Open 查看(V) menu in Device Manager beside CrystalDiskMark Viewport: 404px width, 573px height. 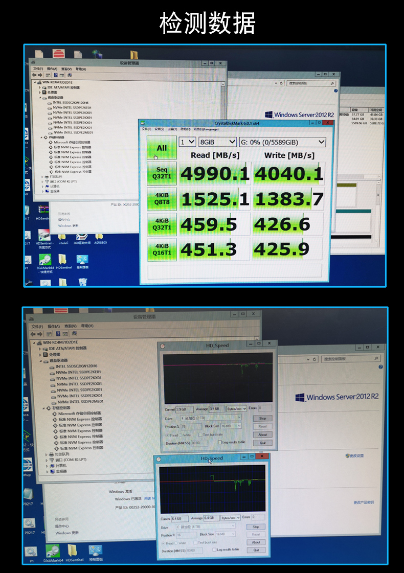click(x=66, y=68)
